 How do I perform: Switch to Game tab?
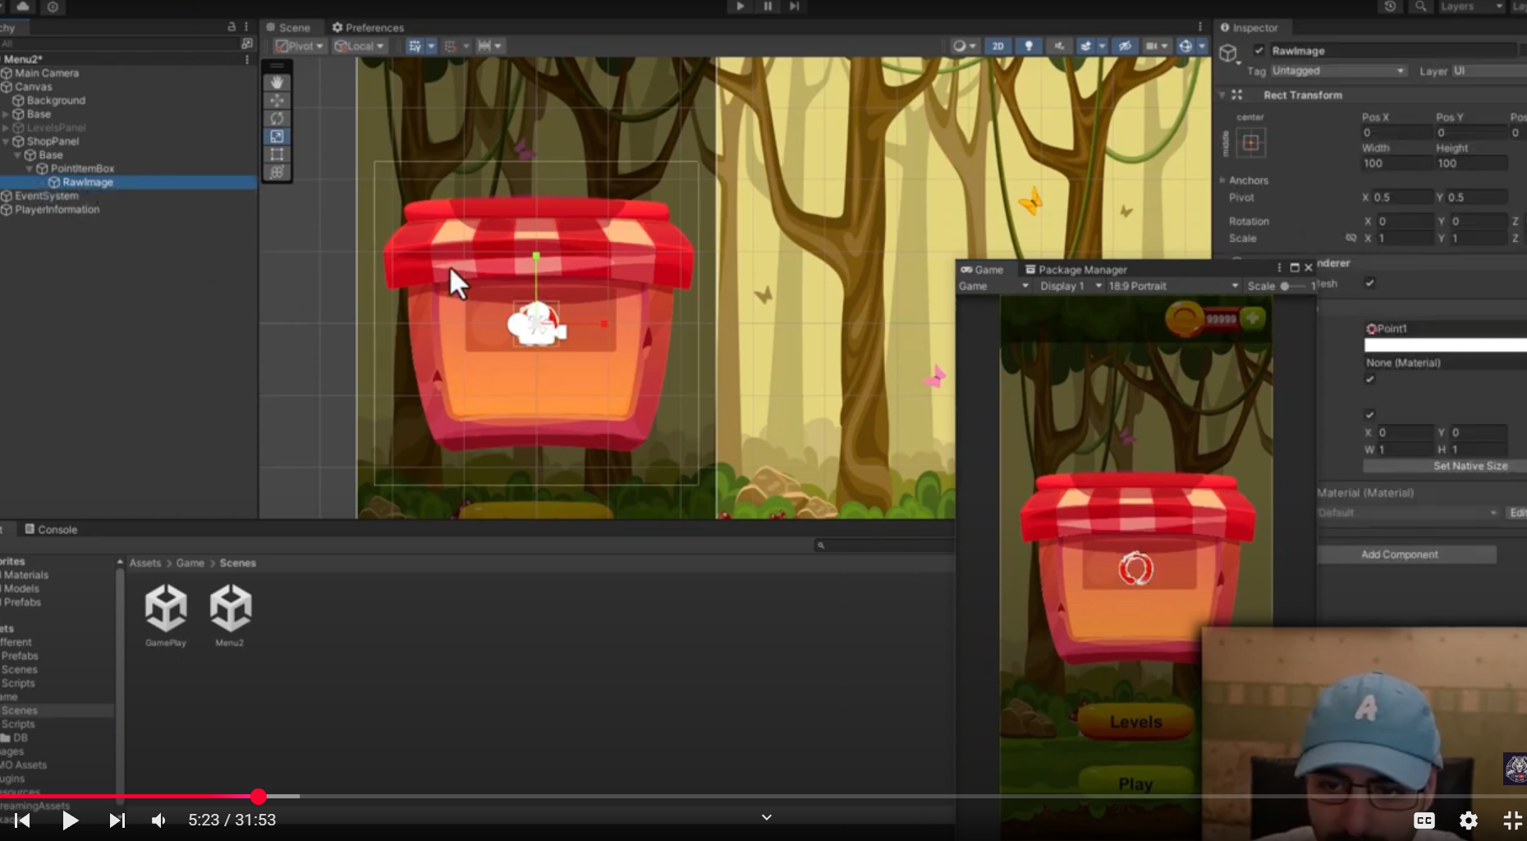[983, 270]
